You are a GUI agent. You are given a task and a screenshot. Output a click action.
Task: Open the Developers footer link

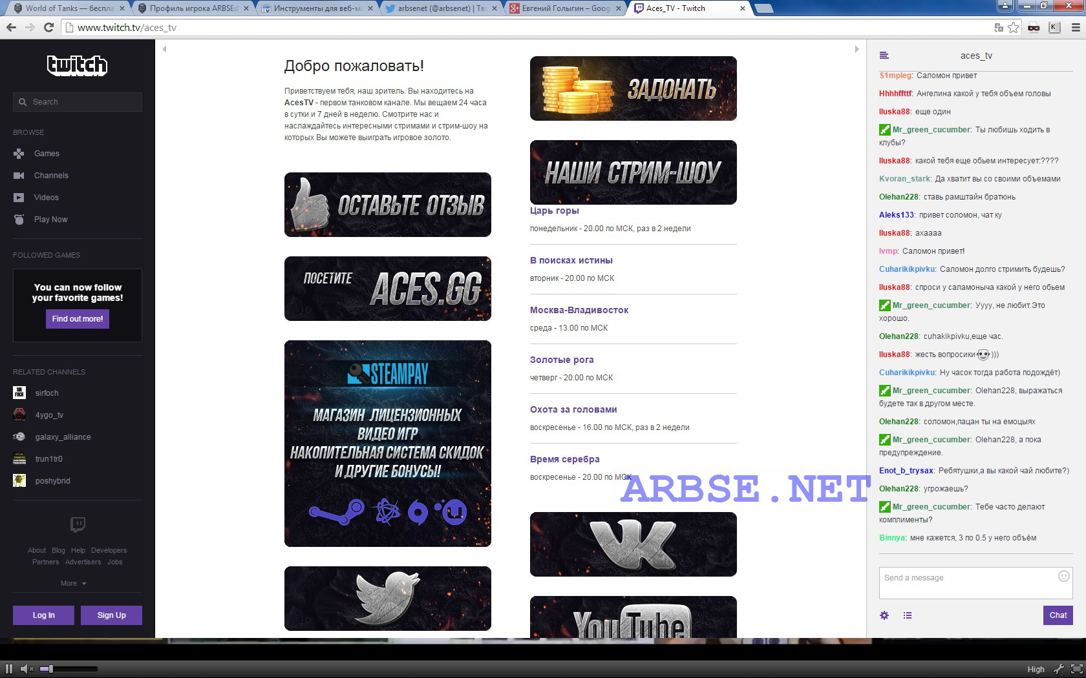[x=109, y=550]
